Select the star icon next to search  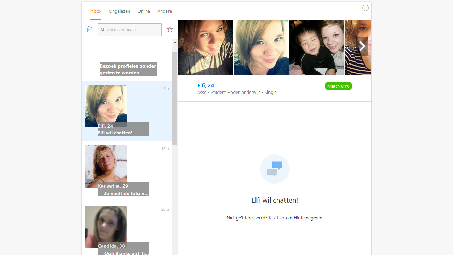pos(170,29)
